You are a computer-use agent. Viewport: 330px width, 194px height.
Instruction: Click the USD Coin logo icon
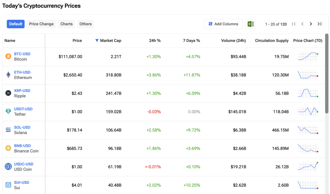point(8,166)
